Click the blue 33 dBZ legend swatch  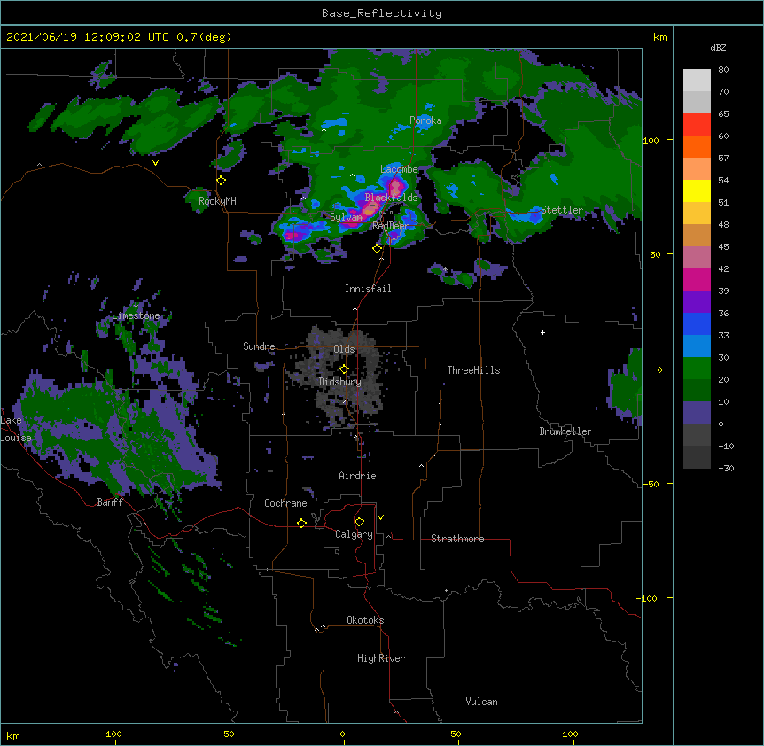(x=697, y=324)
